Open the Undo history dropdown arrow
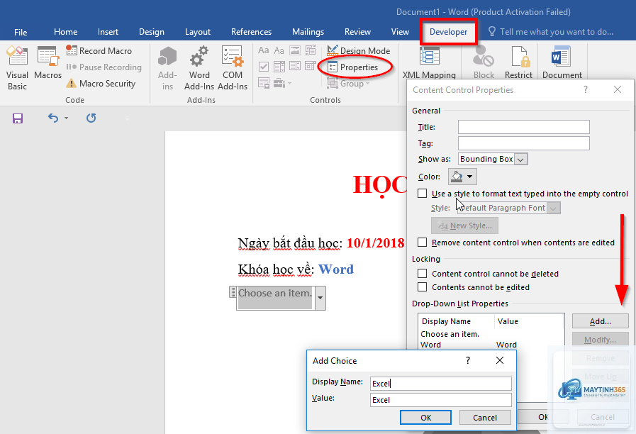Image resolution: width=636 pixels, height=434 pixels. [66, 118]
